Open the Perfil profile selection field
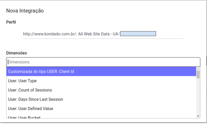This screenshot has height=124, width=207. (103, 34)
